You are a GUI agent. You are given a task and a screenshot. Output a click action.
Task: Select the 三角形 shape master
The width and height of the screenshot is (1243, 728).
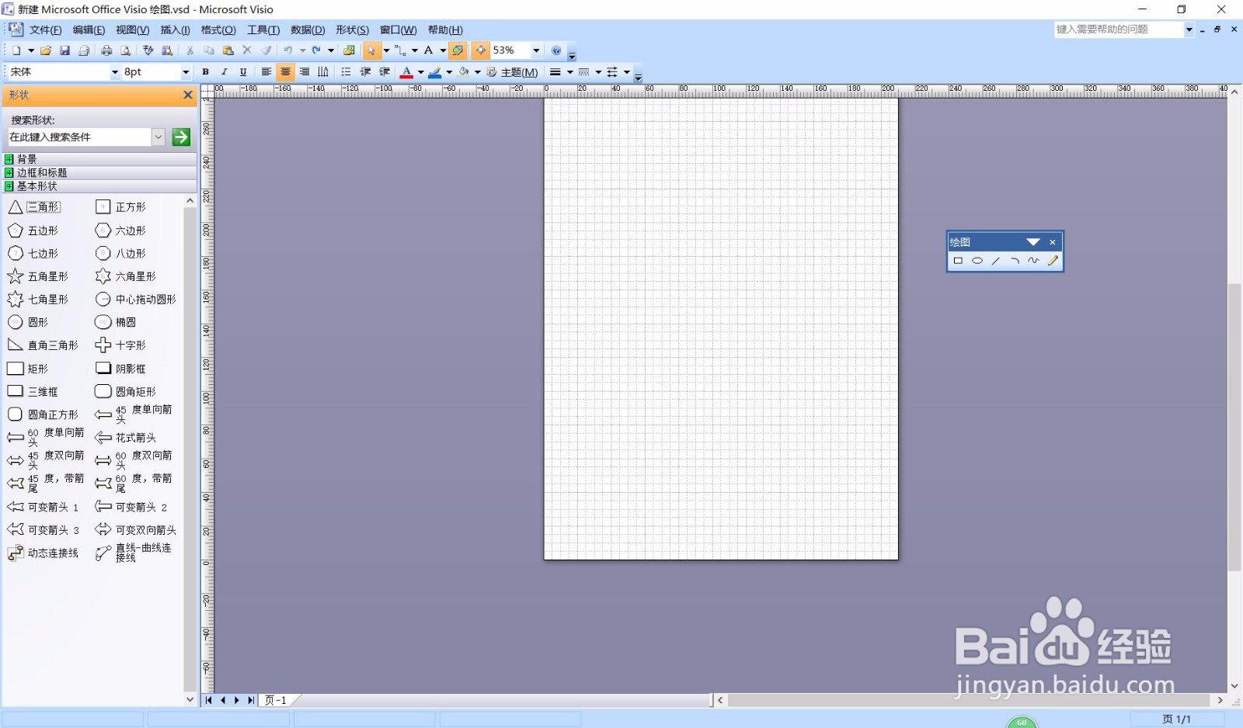coord(35,207)
